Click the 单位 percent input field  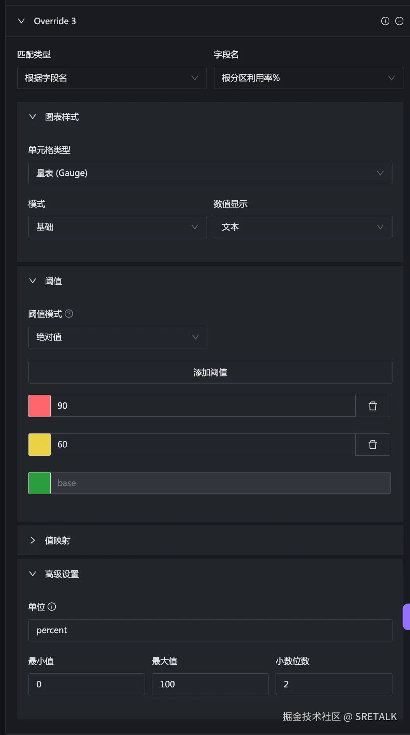click(x=210, y=630)
